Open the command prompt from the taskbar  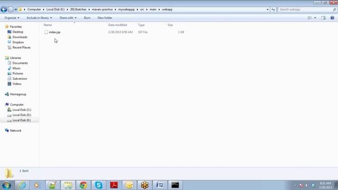click(175, 185)
